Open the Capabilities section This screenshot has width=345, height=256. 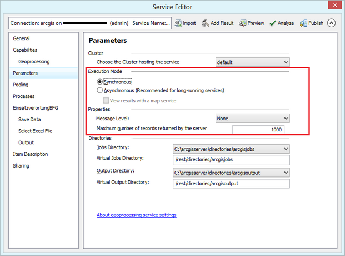point(25,50)
